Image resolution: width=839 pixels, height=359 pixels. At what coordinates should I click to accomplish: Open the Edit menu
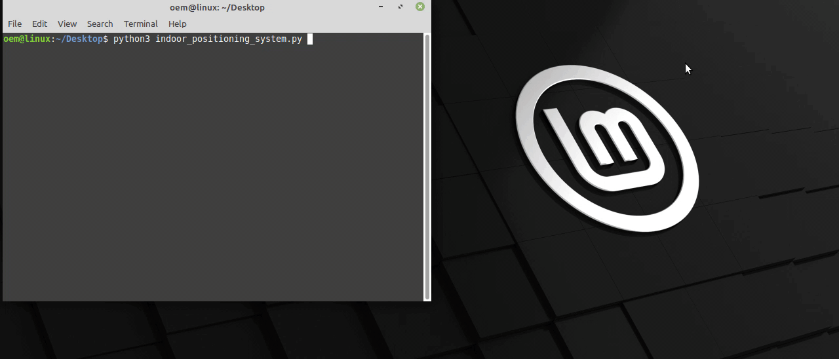coord(39,24)
